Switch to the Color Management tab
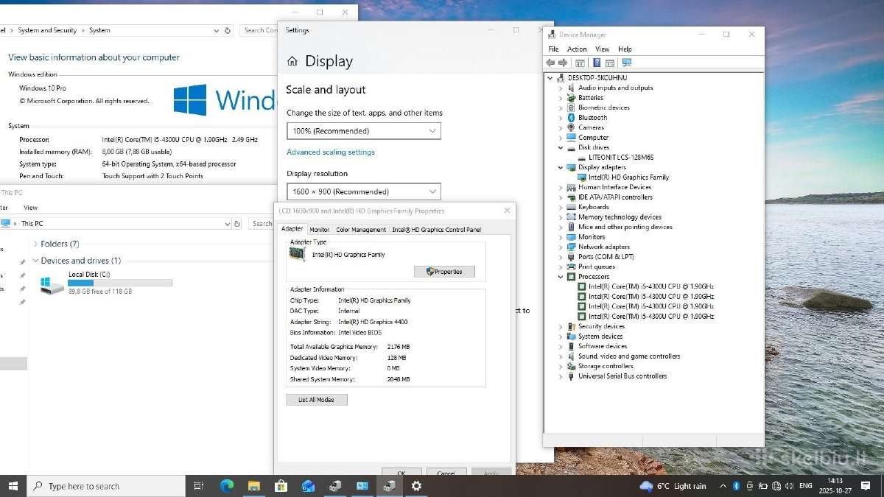 (x=361, y=230)
